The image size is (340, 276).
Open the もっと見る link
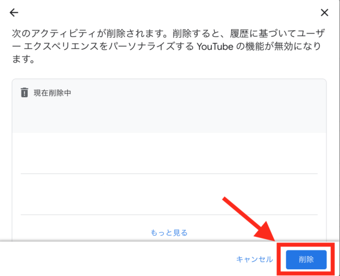(x=169, y=232)
